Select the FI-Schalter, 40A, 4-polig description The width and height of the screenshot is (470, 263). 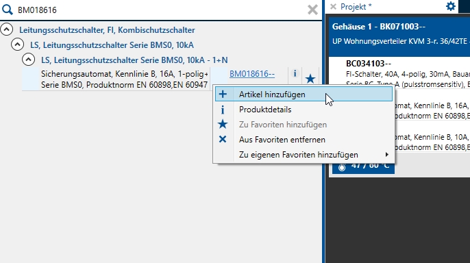(408, 74)
